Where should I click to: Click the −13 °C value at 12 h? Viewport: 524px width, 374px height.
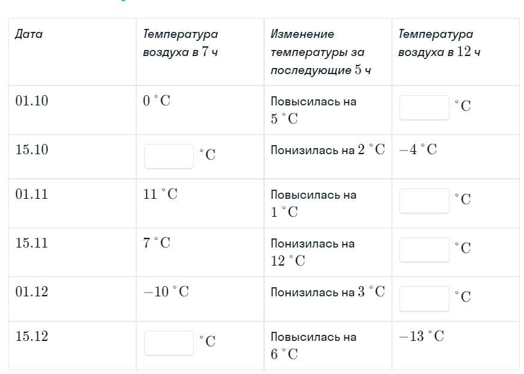click(421, 336)
